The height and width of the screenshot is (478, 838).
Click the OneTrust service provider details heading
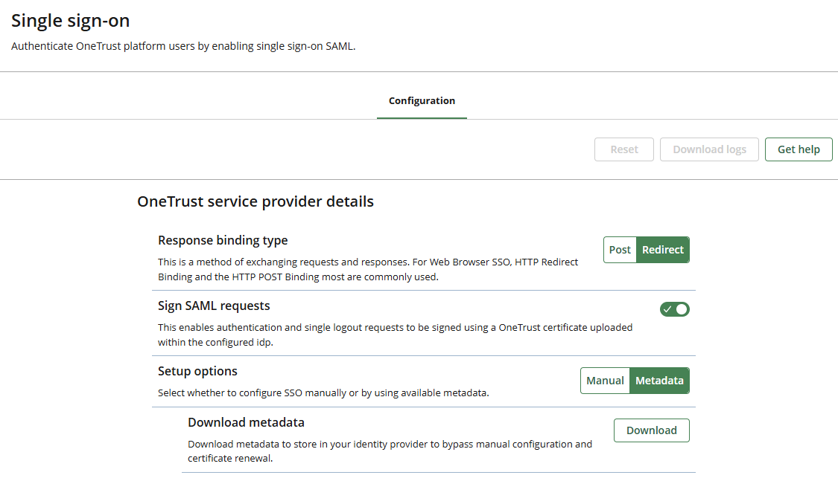click(255, 201)
